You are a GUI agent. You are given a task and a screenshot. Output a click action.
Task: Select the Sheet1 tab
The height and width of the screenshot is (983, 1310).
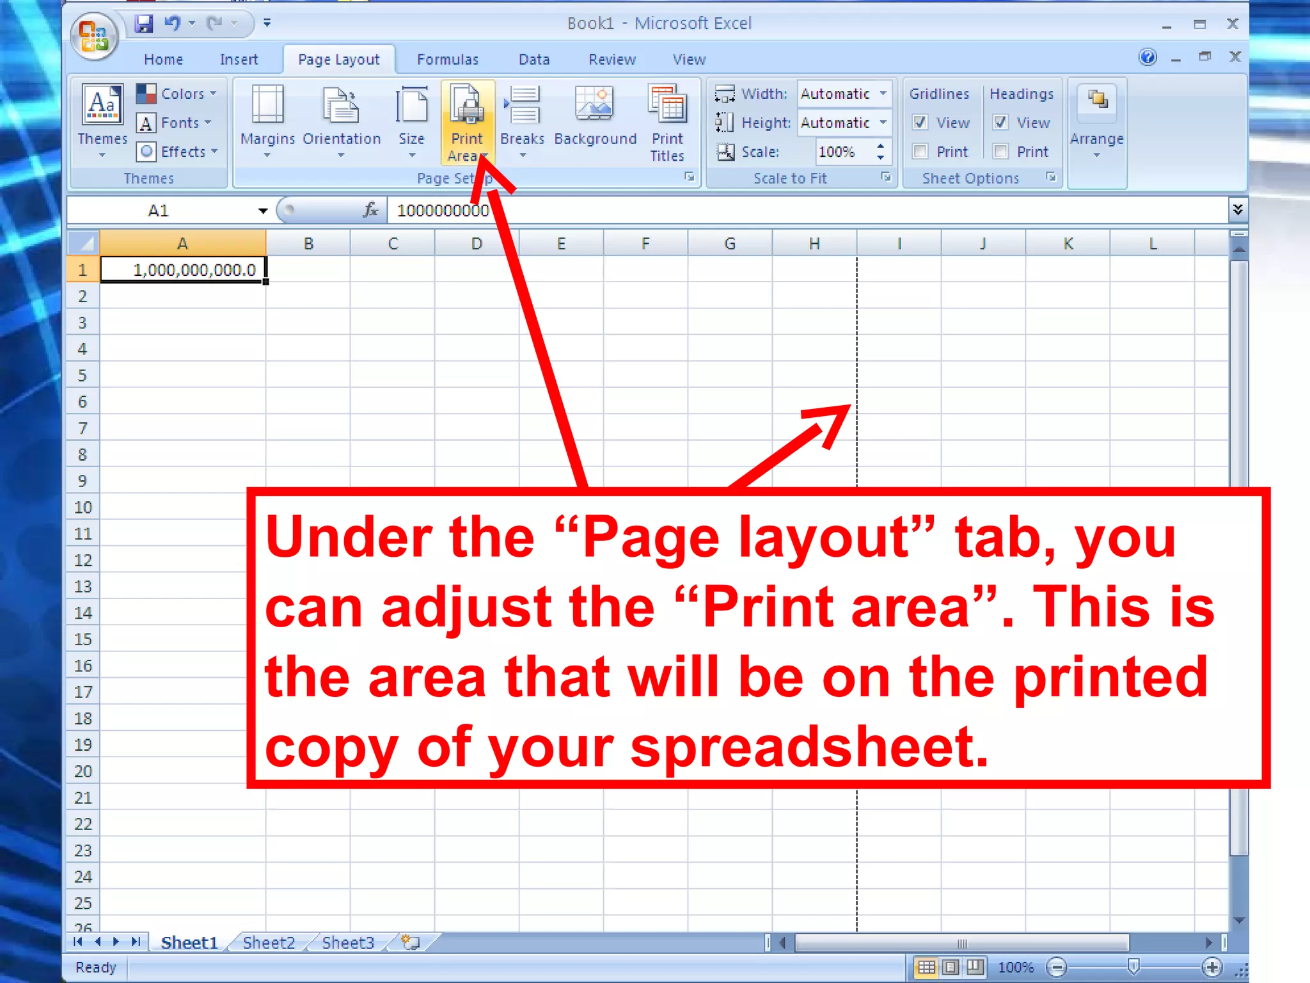pyautogui.click(x=189, y=943)
